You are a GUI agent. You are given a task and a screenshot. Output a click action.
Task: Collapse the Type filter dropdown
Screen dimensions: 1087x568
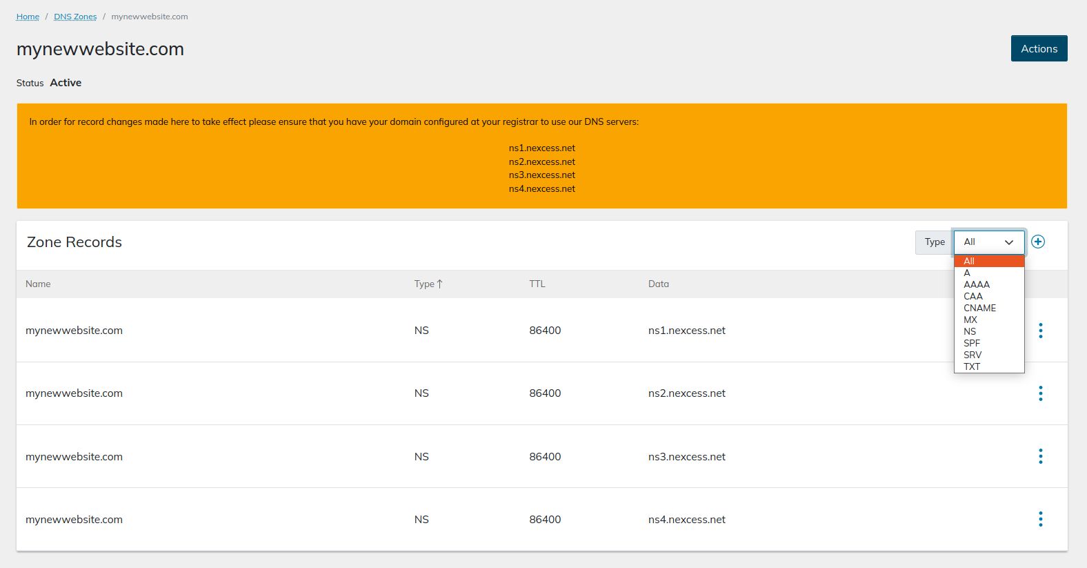[x=989, y=242]
